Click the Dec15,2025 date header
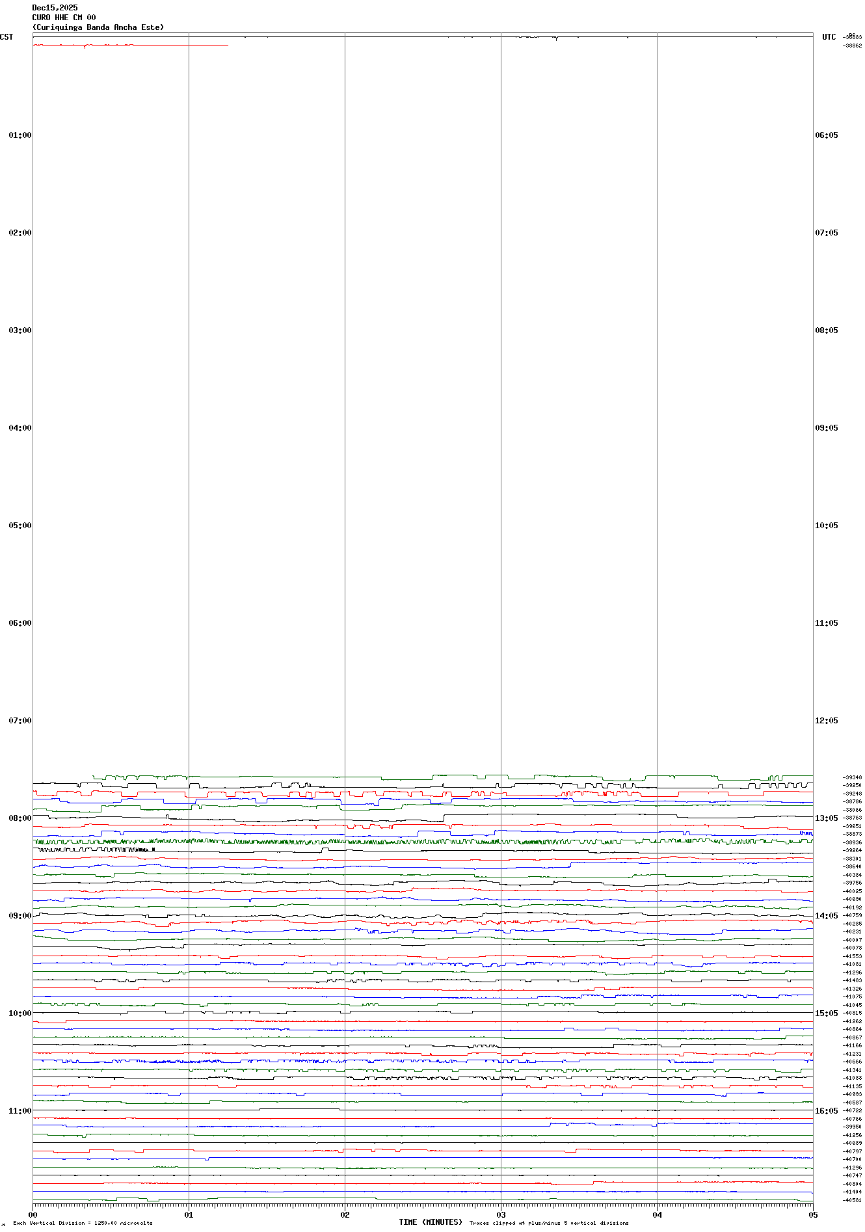Screen dimensions: 865x1232 pos(55,8)
